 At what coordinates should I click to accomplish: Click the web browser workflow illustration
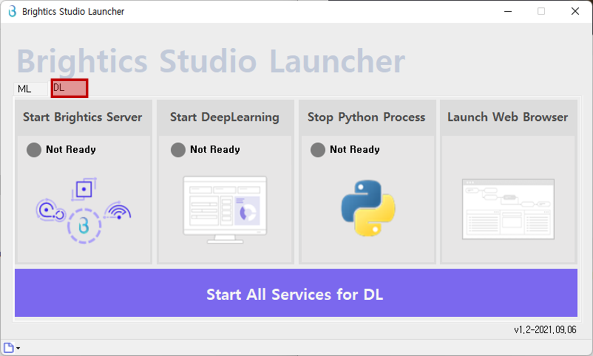[x=508, y=209]
